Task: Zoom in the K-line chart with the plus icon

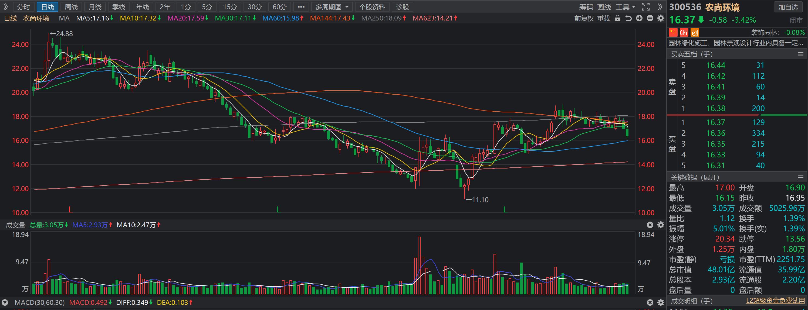Action: 639,18
